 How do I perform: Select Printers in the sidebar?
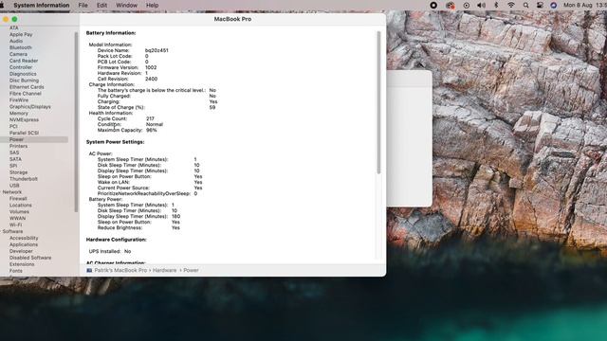18,146
